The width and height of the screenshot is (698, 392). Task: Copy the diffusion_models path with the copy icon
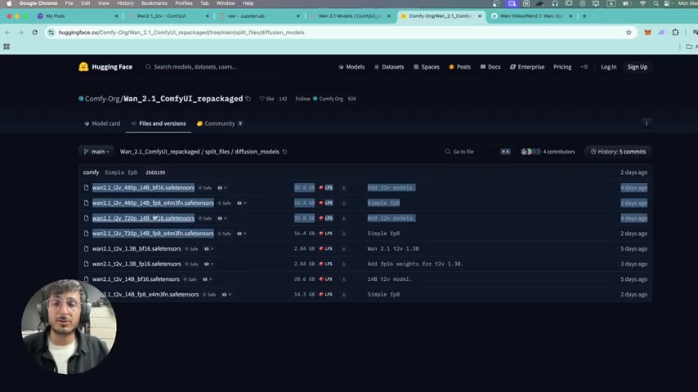point(285,152)
